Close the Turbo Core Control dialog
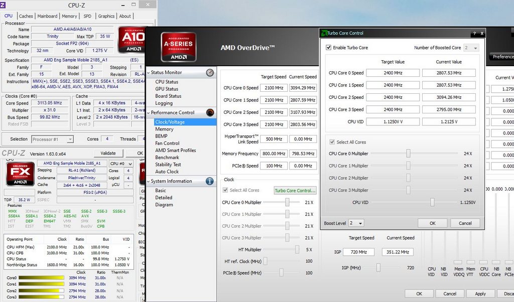The height and width of the screenshot is (302, 514). [x=482, y=34]
